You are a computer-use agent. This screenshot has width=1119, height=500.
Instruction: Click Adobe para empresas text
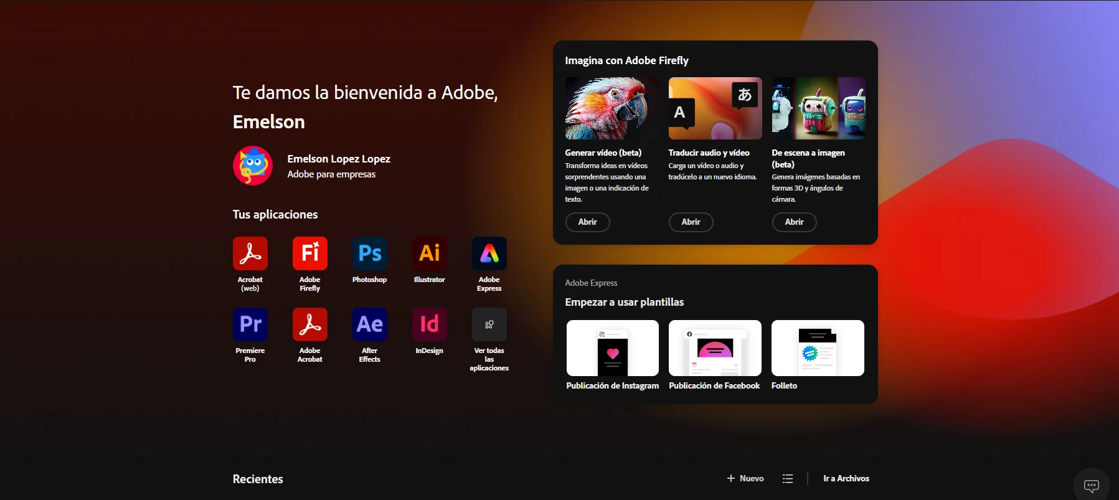[331, 174]
